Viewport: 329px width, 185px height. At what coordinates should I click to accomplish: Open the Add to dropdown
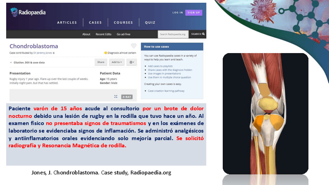point(117,62)
